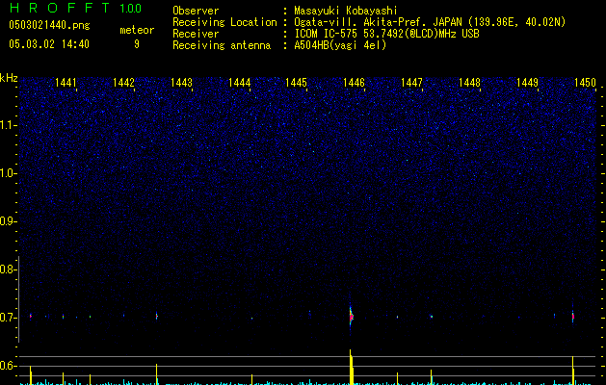
Task: Click the 0.7 kHz frequency label
Action: [x=8, y=318]
